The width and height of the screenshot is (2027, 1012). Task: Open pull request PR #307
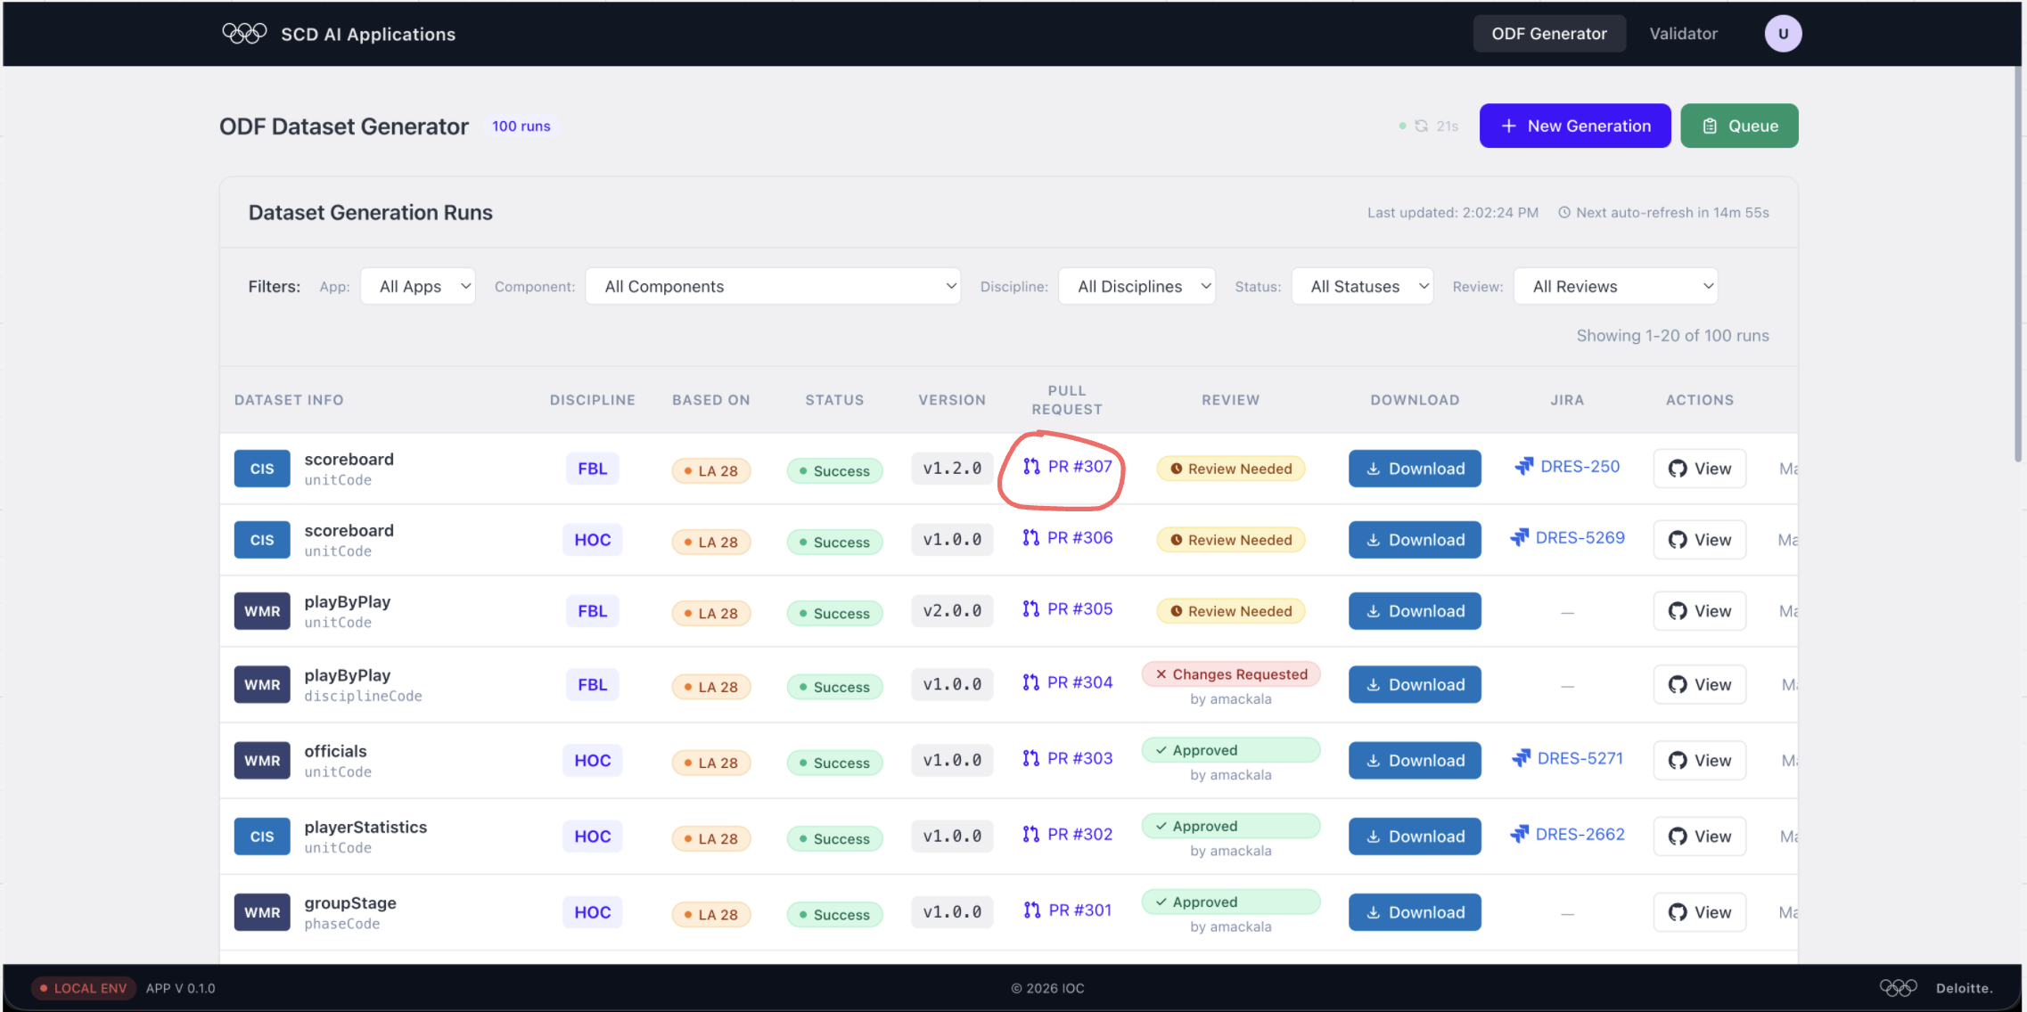pyautogui.click(x=1068, y=467)
